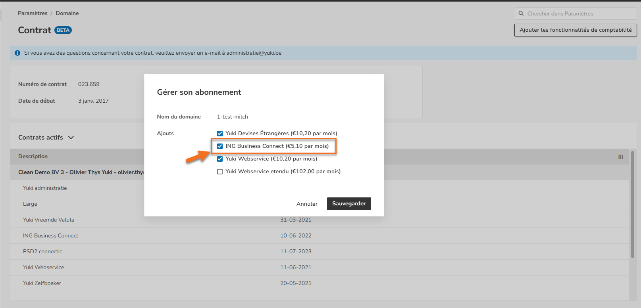This screenshot has height=308, width=641.
Task: Click Sauvegarder to save subscription
Action: tap(349, 204)
